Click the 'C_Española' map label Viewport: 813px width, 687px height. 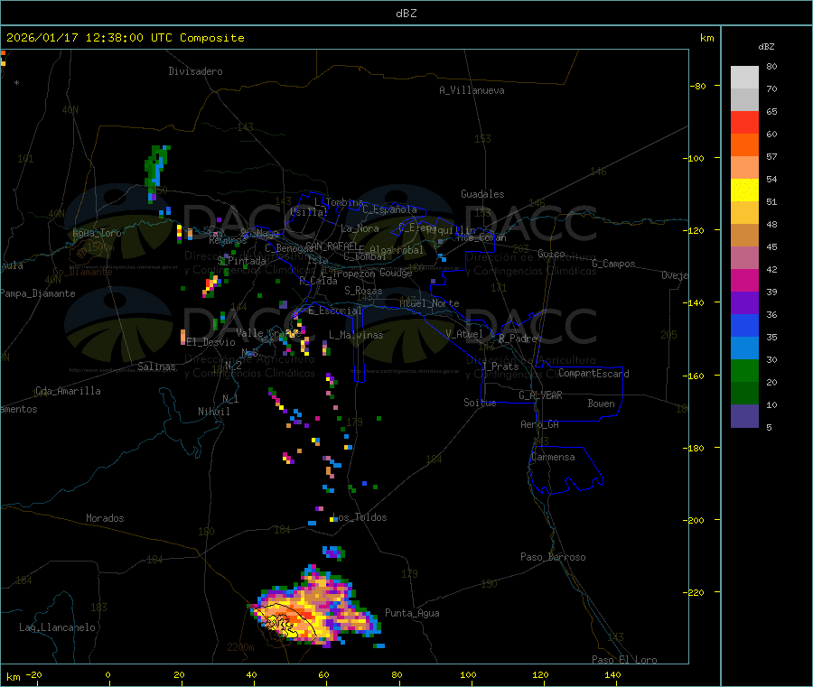(x=390, y=209)
